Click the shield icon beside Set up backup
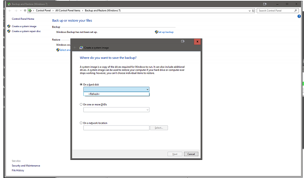 pyautogui.click(x=156, y=32)
